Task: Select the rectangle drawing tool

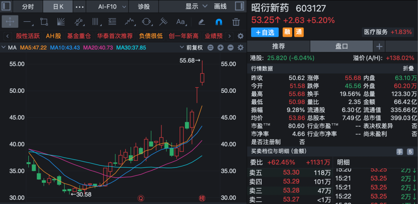Action: 44,22
